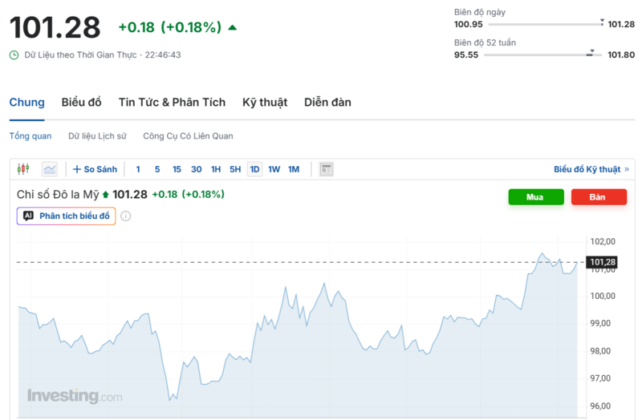
Task: Click the green up-arrow next to +0.18%
Action: click(x=233, y=28)
